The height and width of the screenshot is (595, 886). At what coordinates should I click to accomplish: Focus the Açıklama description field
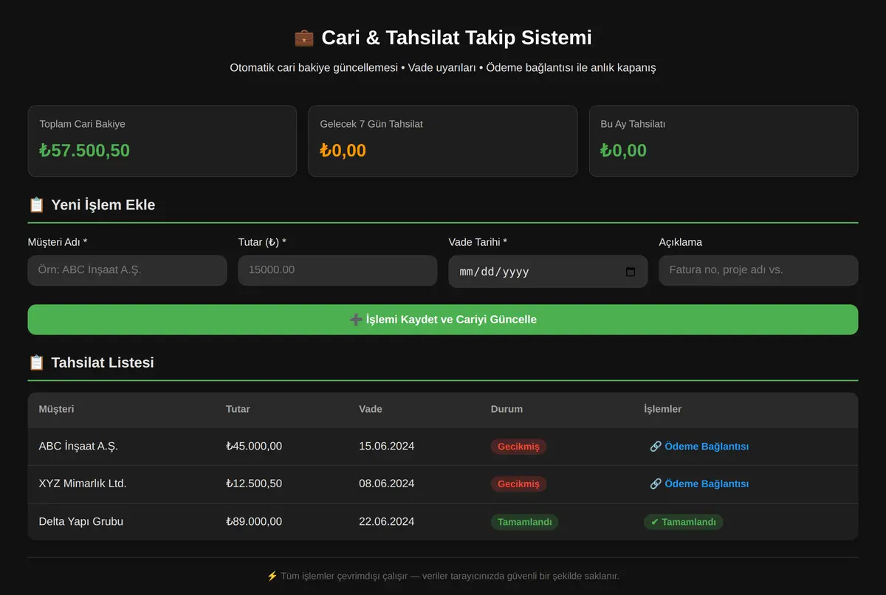pyautogui.click(x=758, y=270)
